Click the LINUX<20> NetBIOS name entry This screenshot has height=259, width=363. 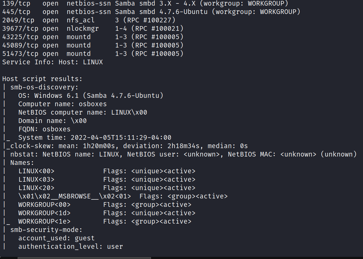pos(36,188)
